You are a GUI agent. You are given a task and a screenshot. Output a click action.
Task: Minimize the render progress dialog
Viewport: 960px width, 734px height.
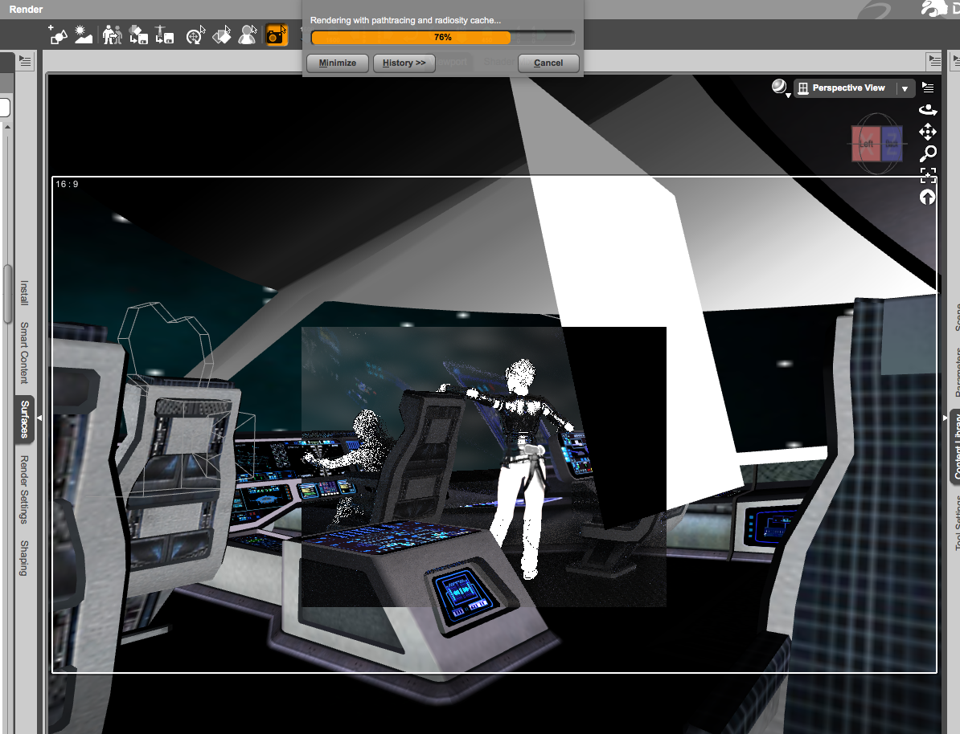338,63
